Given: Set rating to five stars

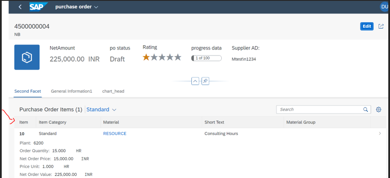Looking at the screenshot, I should [178, 57].
